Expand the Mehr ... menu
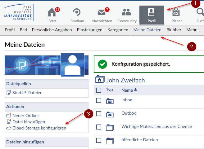The image size is (204, 149). (x=193, y=30)
